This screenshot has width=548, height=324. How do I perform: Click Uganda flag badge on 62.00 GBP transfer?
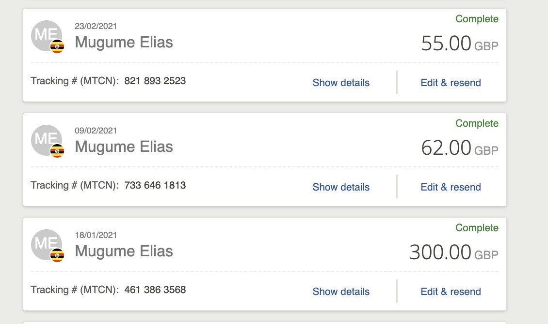point(57,151)
